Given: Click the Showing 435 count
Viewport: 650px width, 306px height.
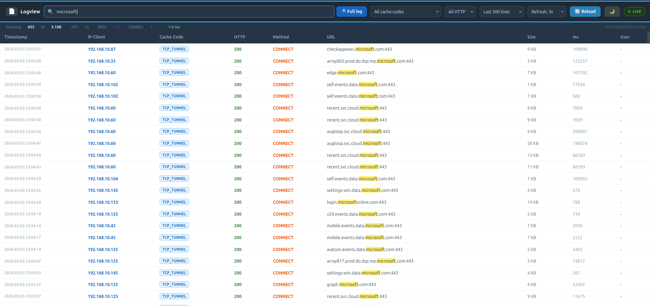Looking at the screenshot, I should coord(31,27).
